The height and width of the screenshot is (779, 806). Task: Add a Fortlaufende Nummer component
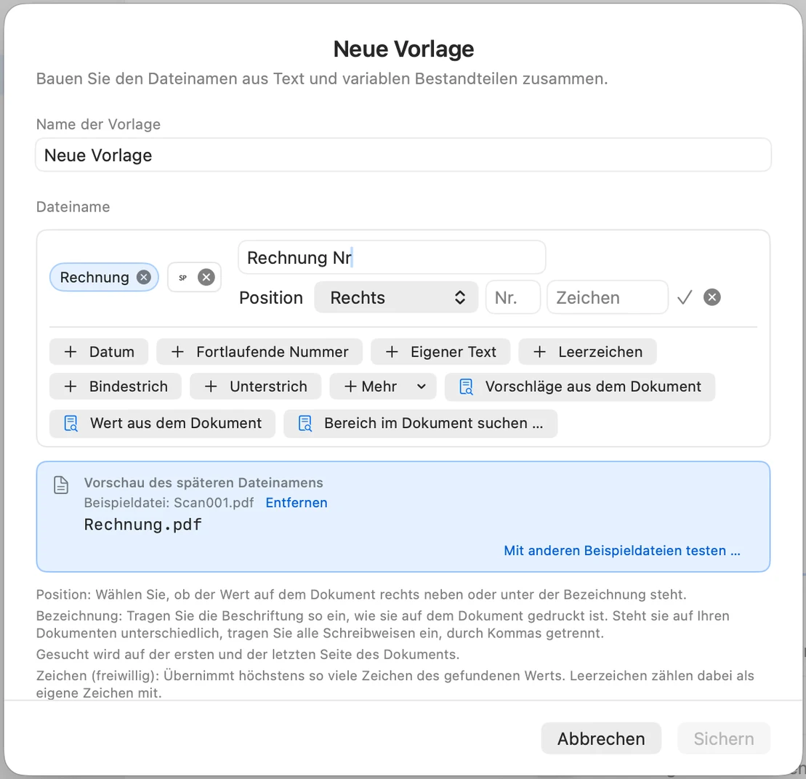259,352
